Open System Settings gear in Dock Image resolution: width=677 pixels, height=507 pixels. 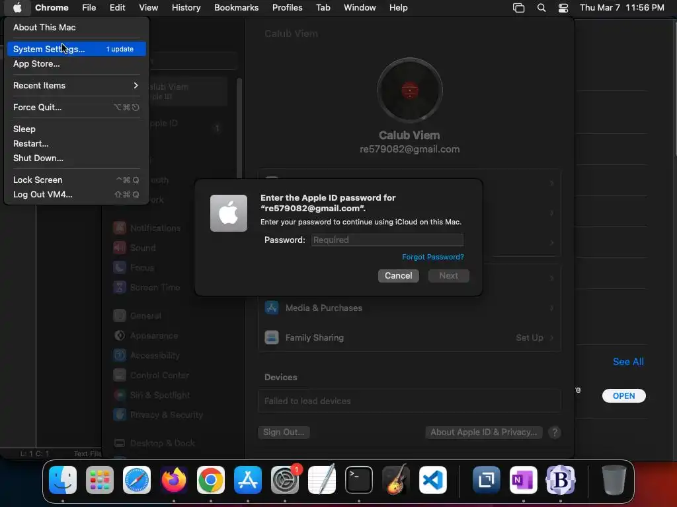point(285,481)
